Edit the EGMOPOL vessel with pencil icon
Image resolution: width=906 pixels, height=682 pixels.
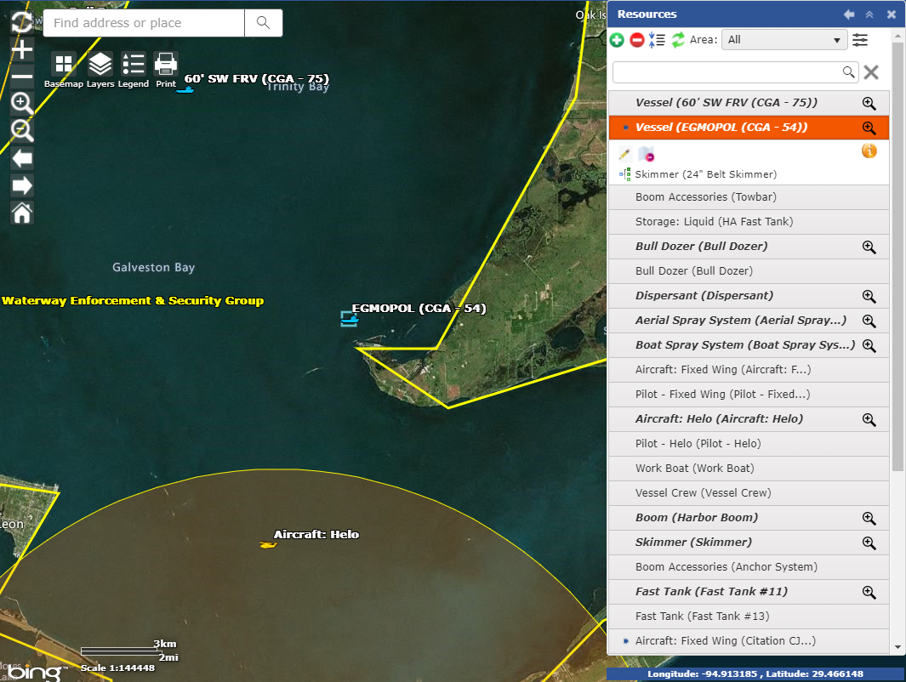click(x=624, y=154)
